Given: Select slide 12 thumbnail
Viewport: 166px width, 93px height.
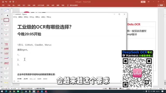Looking at the screenshot, I should pyautogui.click(x=6, y=63).
